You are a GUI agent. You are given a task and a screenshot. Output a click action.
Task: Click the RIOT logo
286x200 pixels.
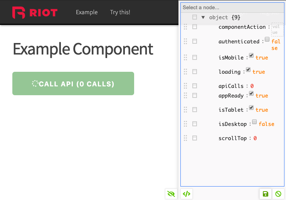[x=35, y=13]
